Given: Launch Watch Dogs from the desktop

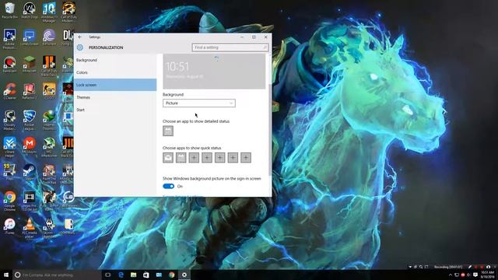Looking at the screenshot, I should tap(30, 10).
